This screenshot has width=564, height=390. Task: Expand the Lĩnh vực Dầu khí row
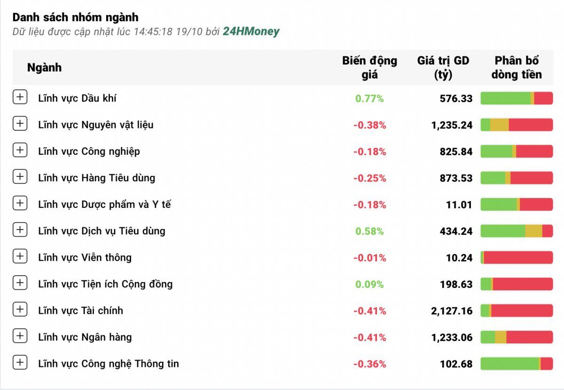pos(20,97)
